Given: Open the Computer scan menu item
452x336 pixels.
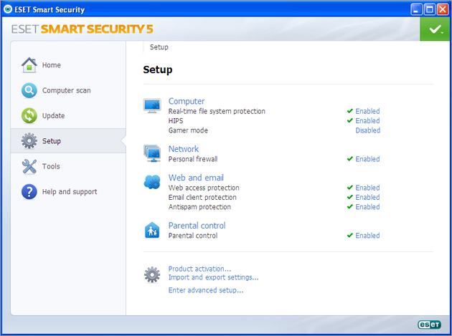Looking at the screenshot, I should tap(66, 91).
